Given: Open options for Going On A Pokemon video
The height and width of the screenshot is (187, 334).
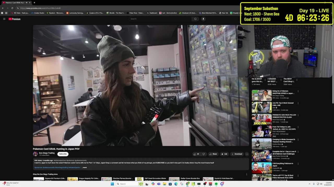Looking at the screenshot, I should [x=298, y=91].
